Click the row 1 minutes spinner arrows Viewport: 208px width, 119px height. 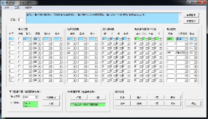115,39
